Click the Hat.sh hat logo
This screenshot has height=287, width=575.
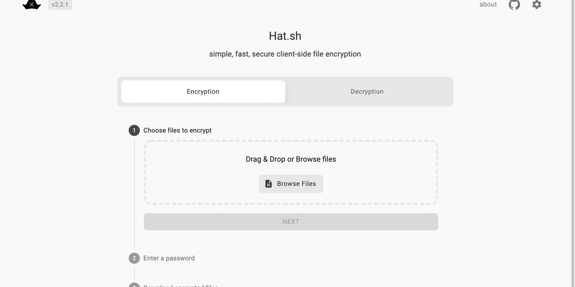31,4
